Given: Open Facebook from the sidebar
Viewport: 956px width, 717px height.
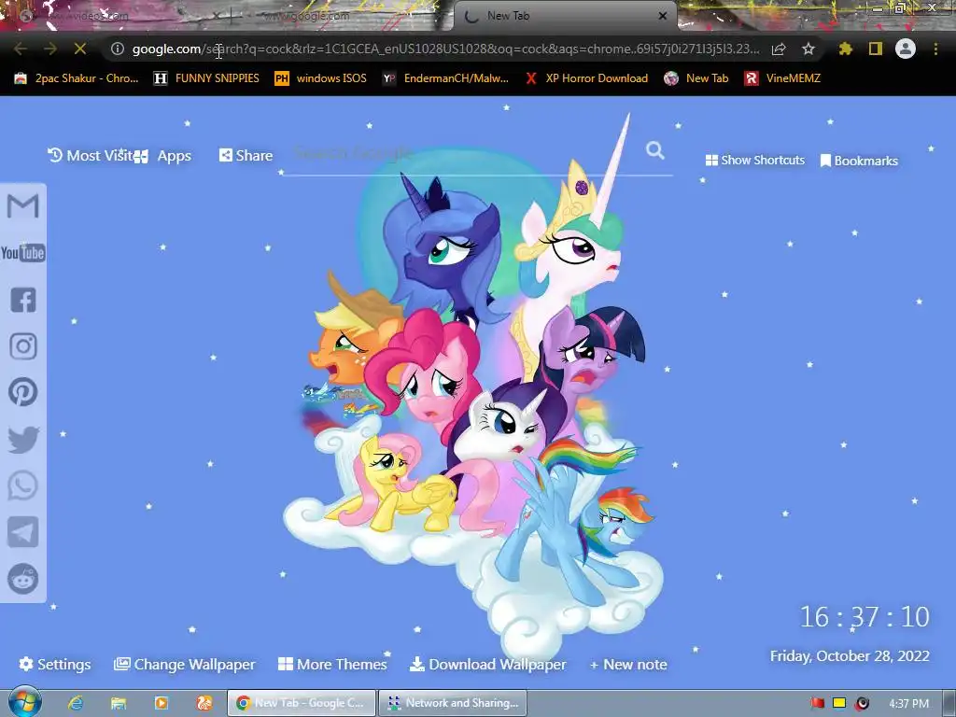Looking at the screenshot, I should 23,300.
